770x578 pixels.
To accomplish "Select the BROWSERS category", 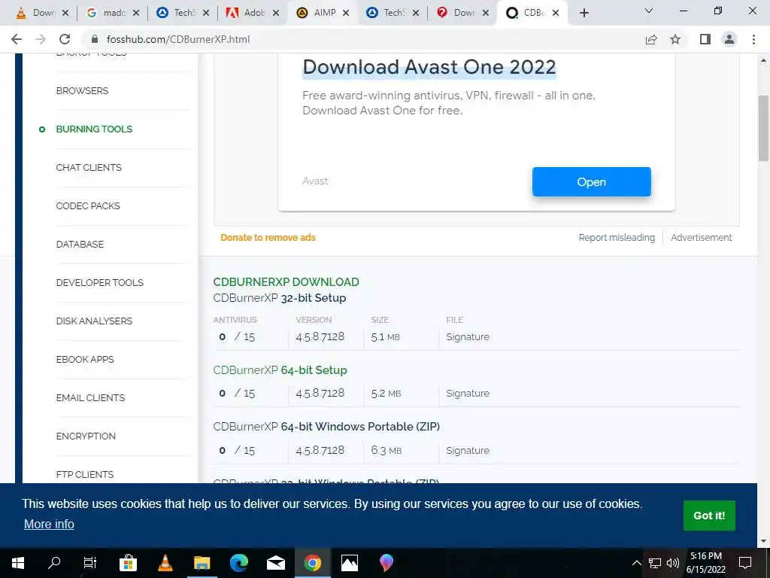I will tap(82, 91).
